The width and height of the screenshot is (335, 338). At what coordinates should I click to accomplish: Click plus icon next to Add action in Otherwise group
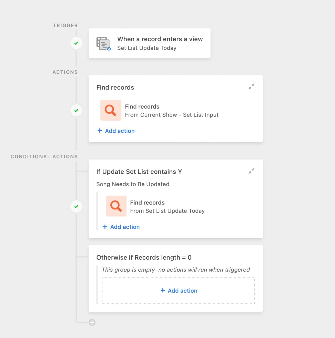163,290
